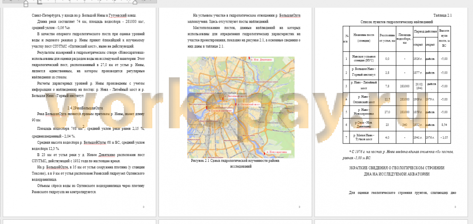Click the distance cell '7,8'
The height and width of the screenshot is (224, 473).
pyautogui.click(x=387, y=86)
